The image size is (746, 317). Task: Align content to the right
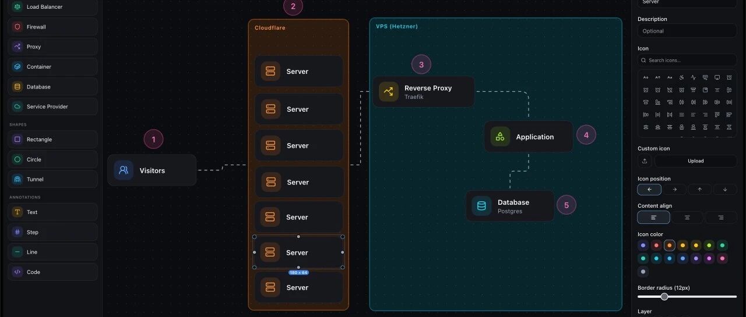click(721, 218)
